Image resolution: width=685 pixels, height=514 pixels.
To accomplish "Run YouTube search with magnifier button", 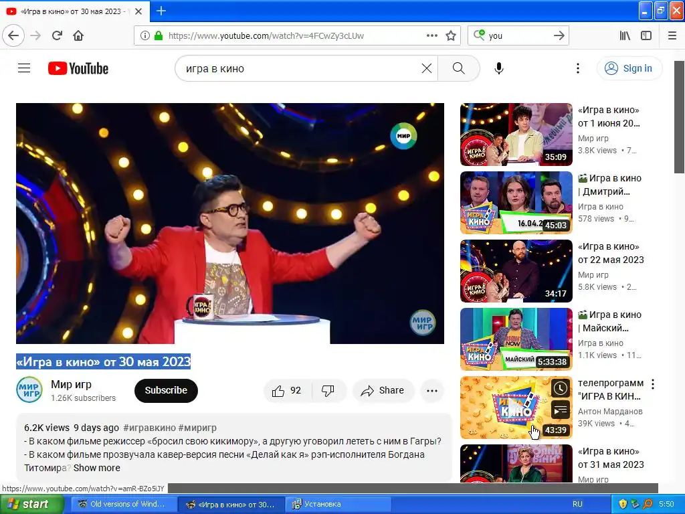I will (x=459, y=68).
